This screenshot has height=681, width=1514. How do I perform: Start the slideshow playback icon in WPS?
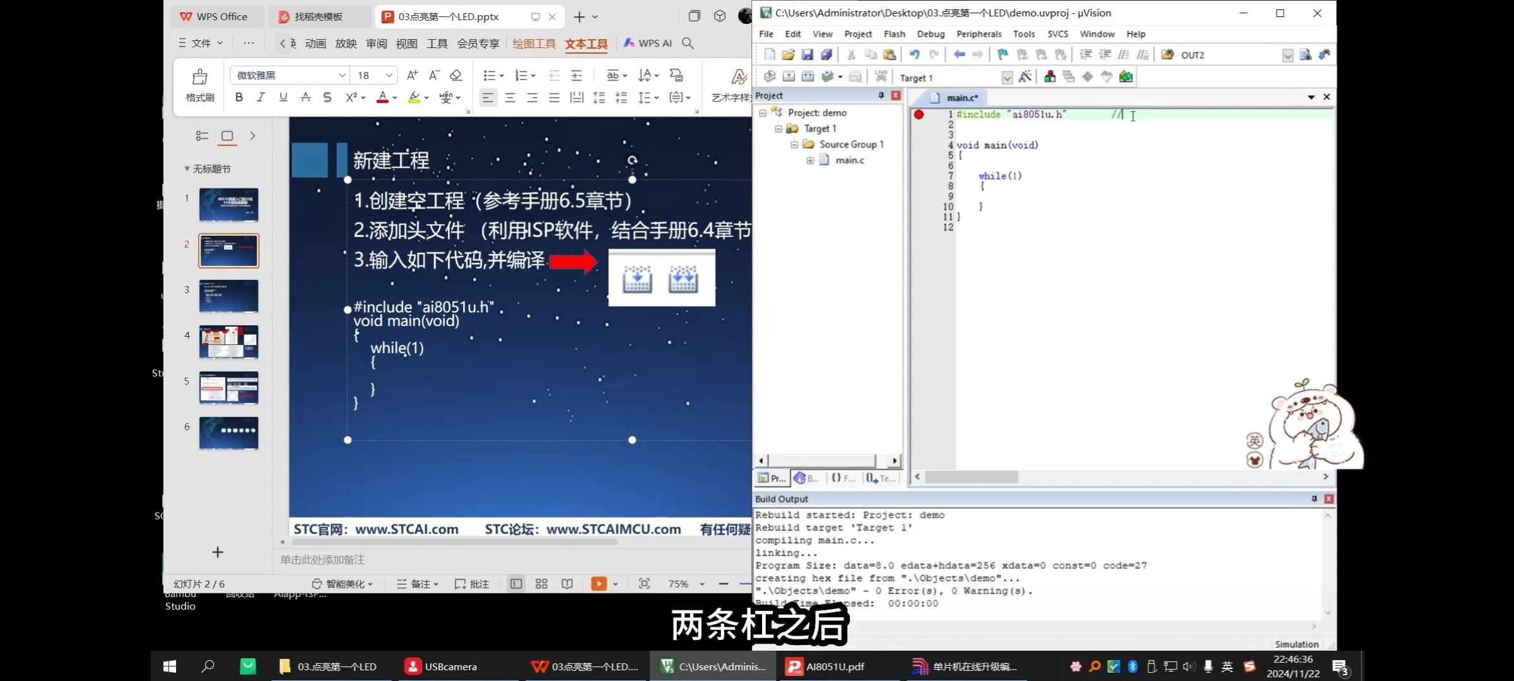pyautogui.click(x=598, y=583)
